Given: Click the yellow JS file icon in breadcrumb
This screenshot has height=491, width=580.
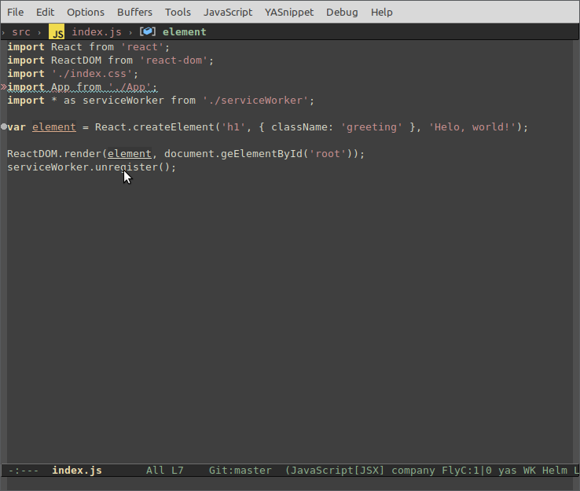Looking at the screenshot, I should (x=57, y=32).
